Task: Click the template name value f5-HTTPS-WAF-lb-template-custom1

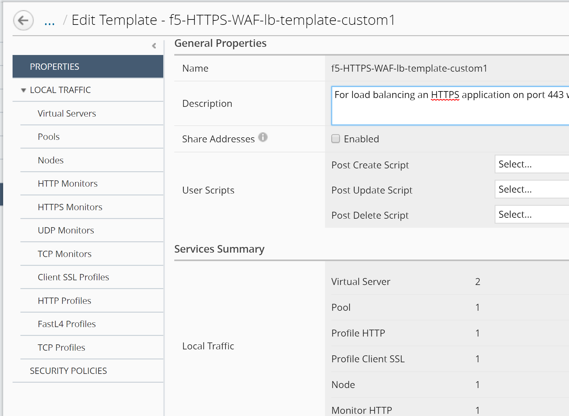Action: point(409,68)
